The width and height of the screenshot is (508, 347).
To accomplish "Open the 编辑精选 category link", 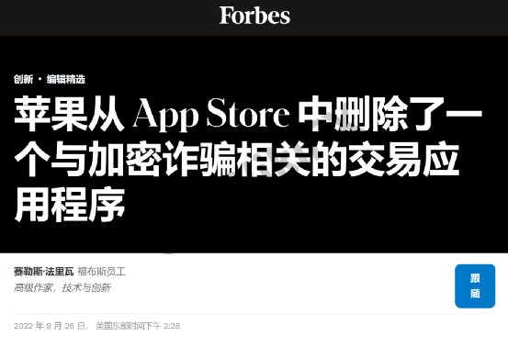I will click(x=66, y=79).
